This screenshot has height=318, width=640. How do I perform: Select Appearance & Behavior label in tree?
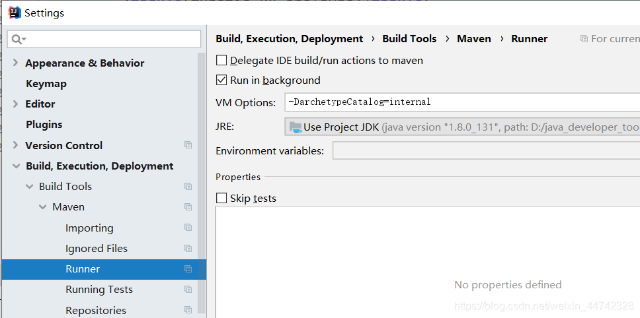click(85, 63)
